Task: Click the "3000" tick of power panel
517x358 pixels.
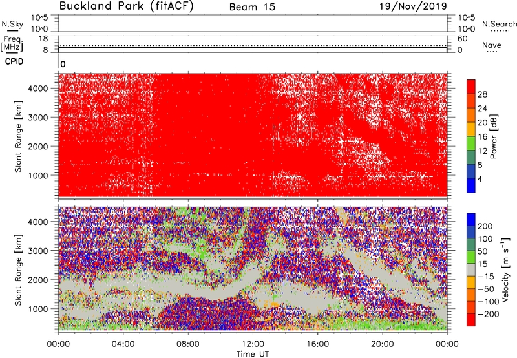Action: [x=38, y=118]
